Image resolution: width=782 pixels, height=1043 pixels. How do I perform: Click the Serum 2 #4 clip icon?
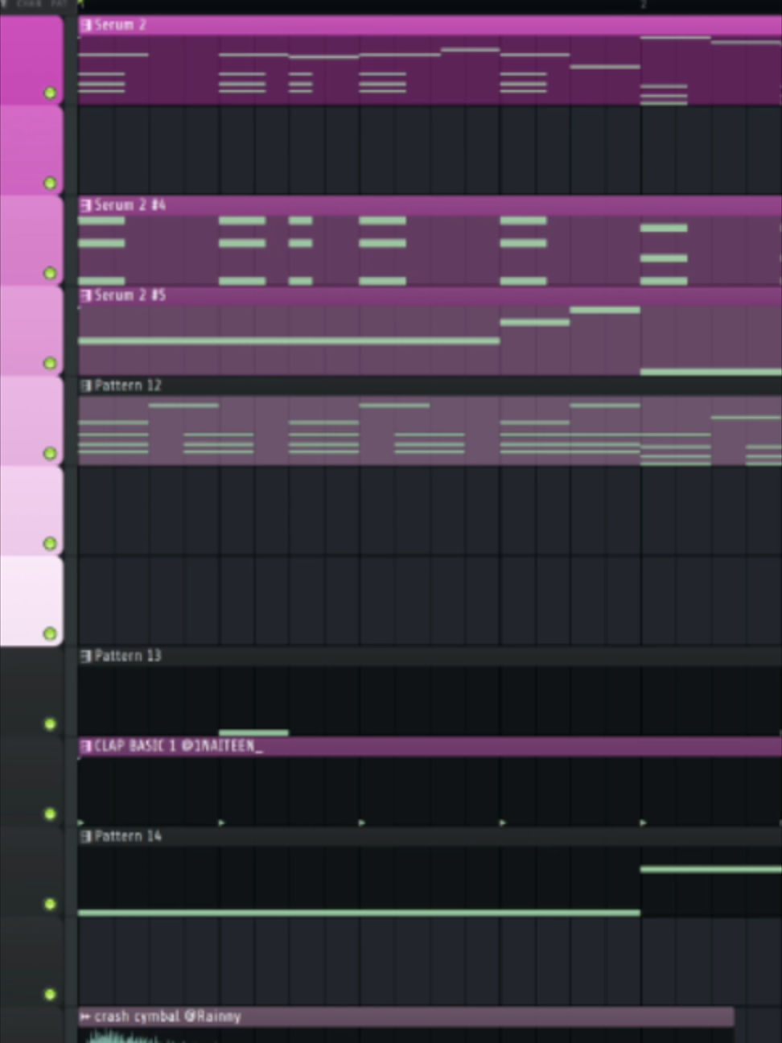point(85,205)
